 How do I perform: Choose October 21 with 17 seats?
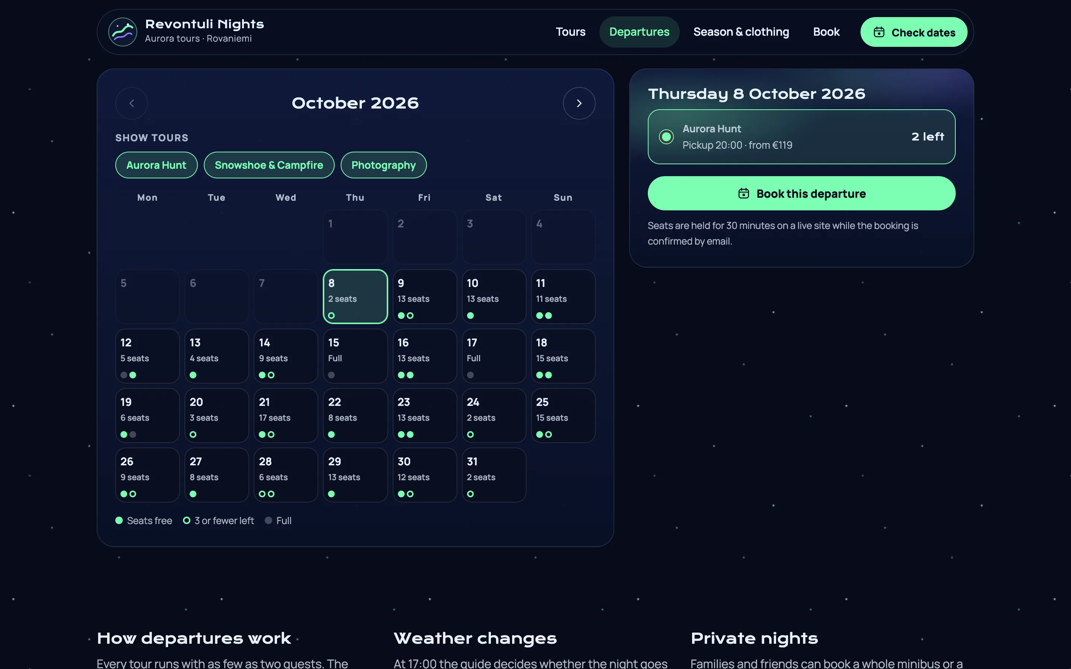[x=286, y=416]
